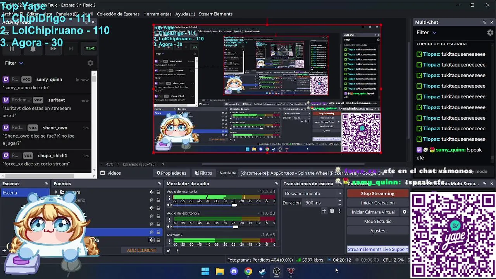Click Stop Streaming

coord(377,193)
